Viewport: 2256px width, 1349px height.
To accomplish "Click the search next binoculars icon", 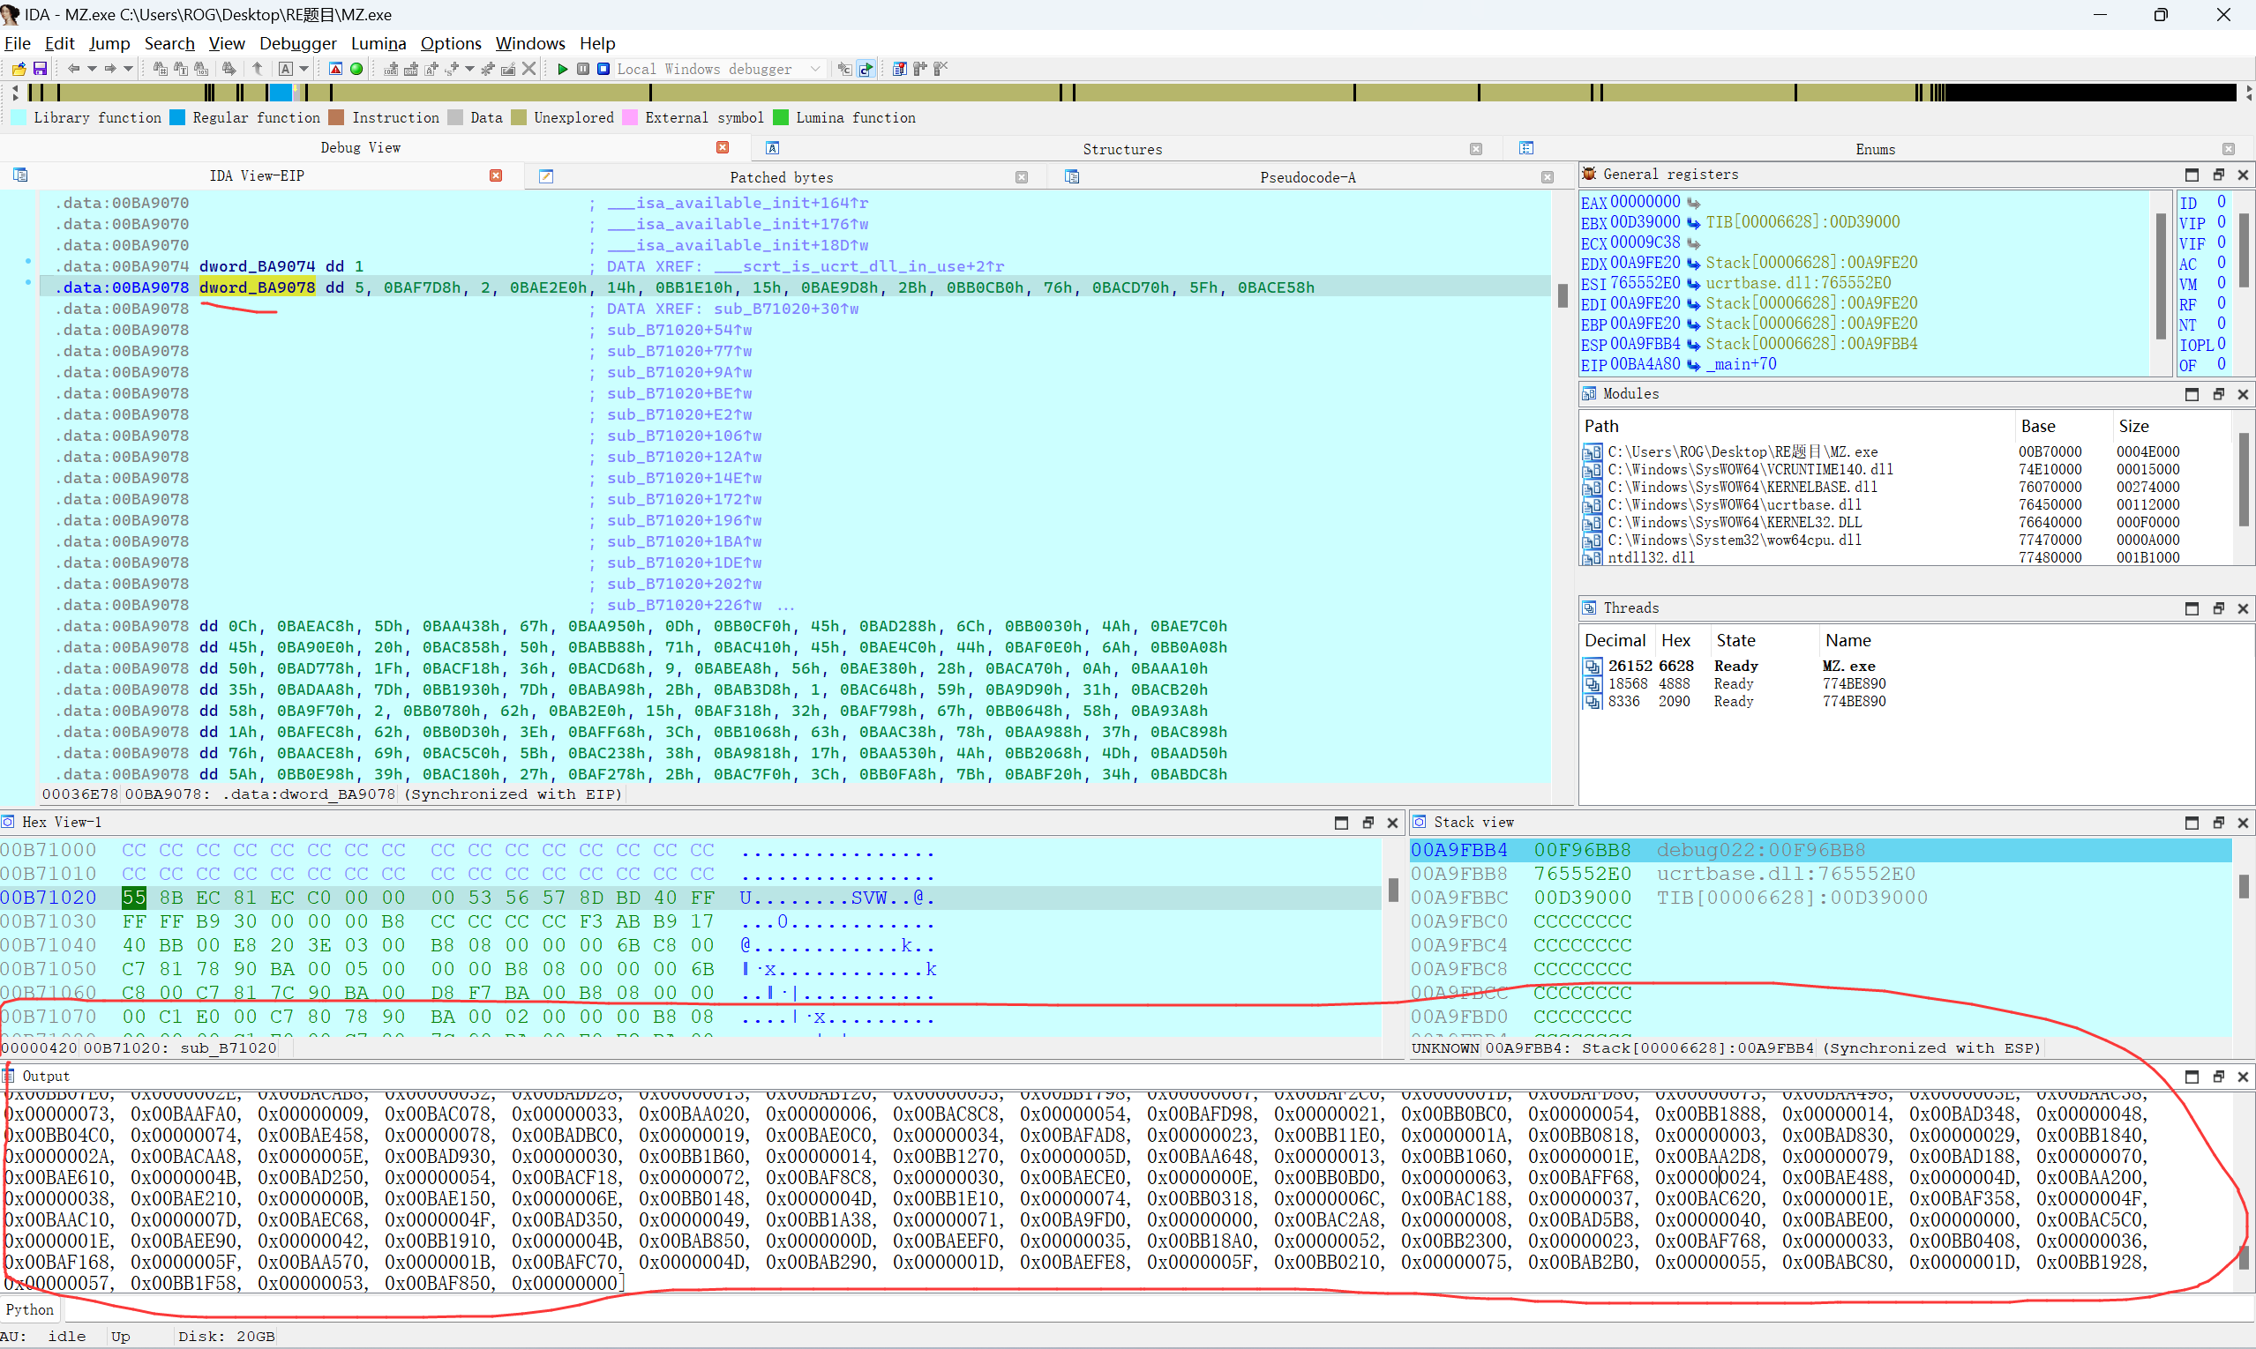I will coord(229,69).
